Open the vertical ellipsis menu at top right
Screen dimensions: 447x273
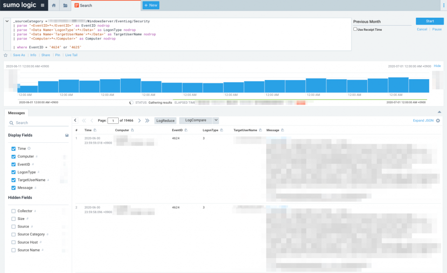tap(444, 5)
